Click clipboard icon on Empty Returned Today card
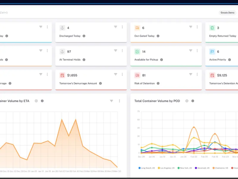 (212, 28)
